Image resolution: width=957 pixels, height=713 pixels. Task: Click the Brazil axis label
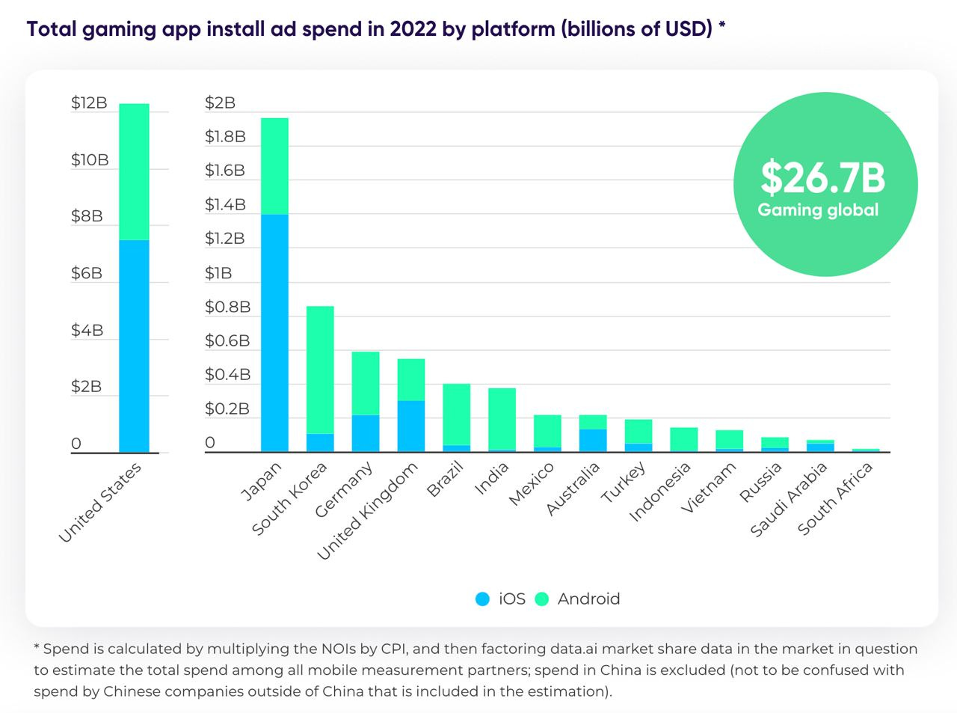tap(446, 480)
